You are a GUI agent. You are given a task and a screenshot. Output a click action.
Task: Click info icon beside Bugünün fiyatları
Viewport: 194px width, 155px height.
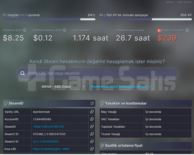click(187, 30)
